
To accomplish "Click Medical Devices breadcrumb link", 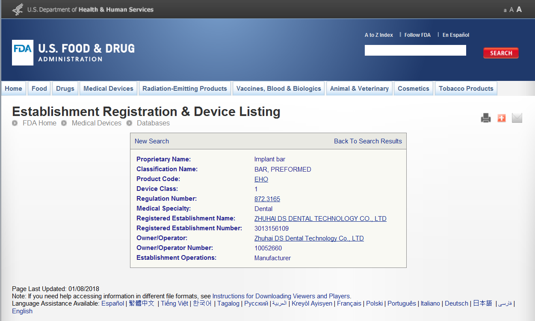I will [97, 123].
